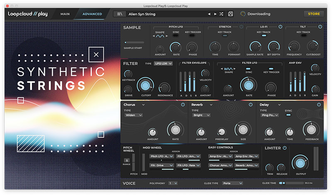Click the Glide Time slider

(290, 183)
